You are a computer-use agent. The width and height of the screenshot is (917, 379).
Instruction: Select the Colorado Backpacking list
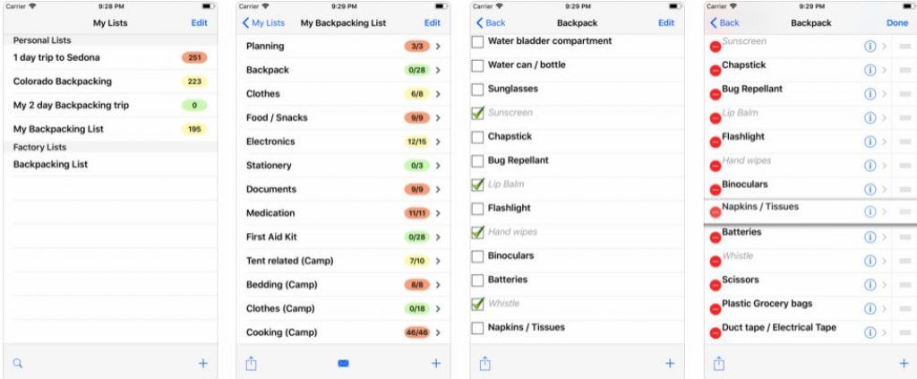110,82
